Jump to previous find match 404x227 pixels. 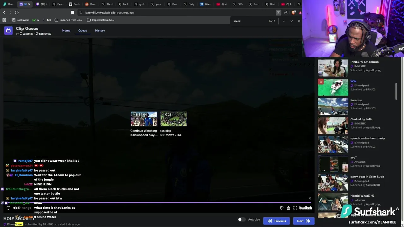[x=284, y=21]
